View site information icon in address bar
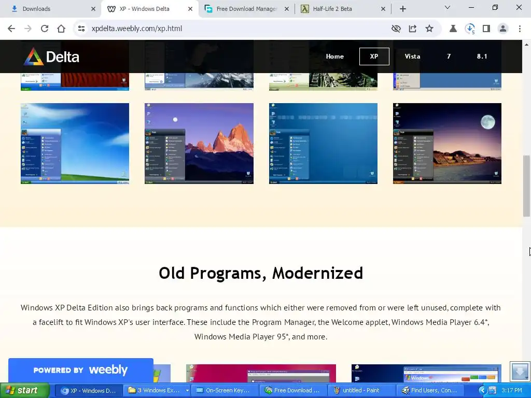 pyautogui.click(x=81, y=29)
